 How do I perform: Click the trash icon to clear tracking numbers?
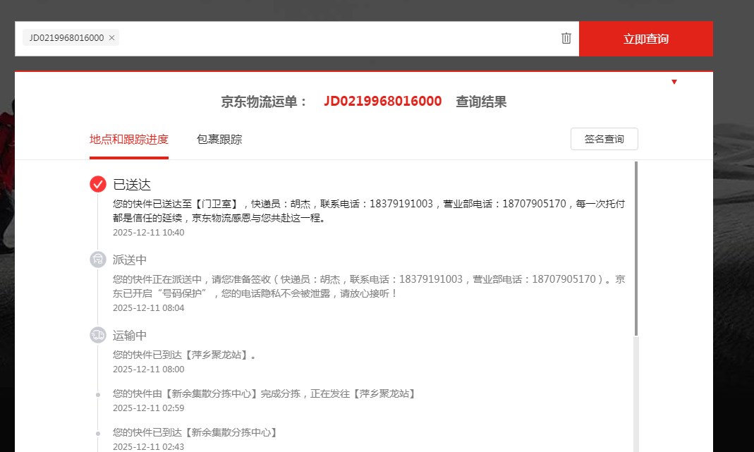click(x=566, y=38)
